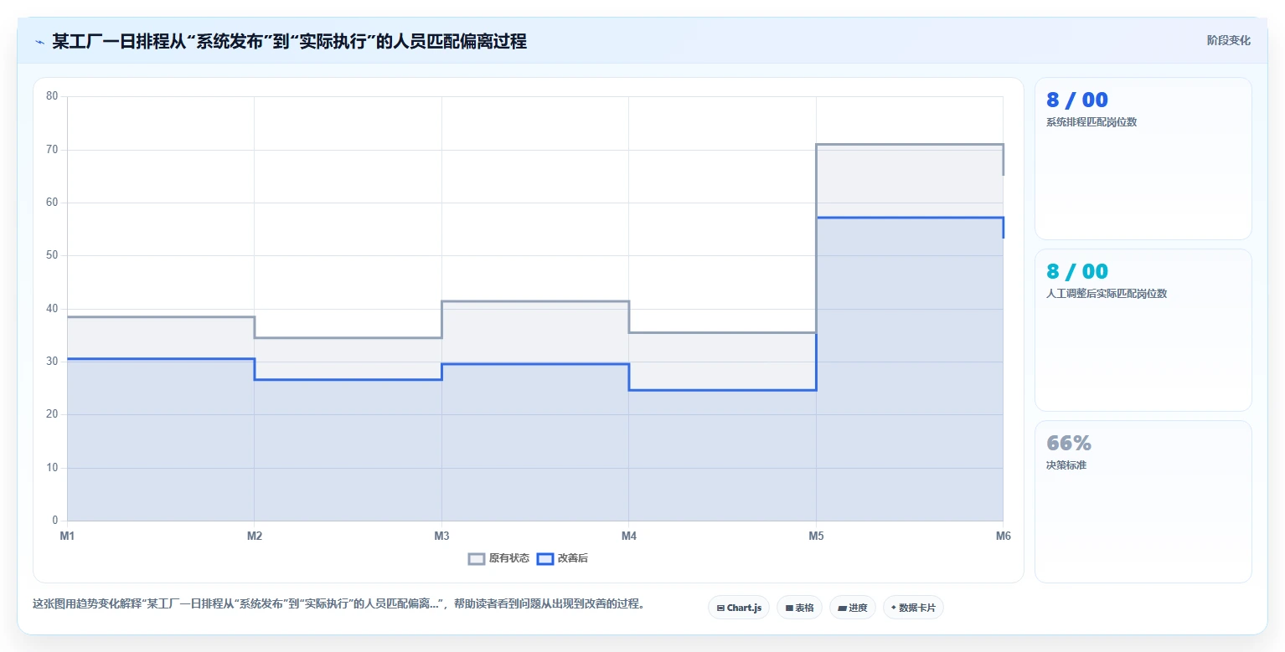Click the 80 y-axis label

pos(52,96)
